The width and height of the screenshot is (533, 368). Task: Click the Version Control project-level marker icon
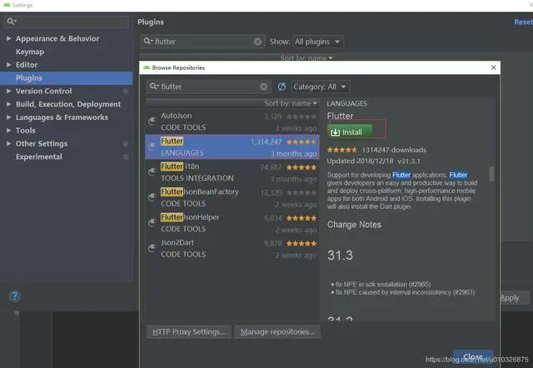126,91
